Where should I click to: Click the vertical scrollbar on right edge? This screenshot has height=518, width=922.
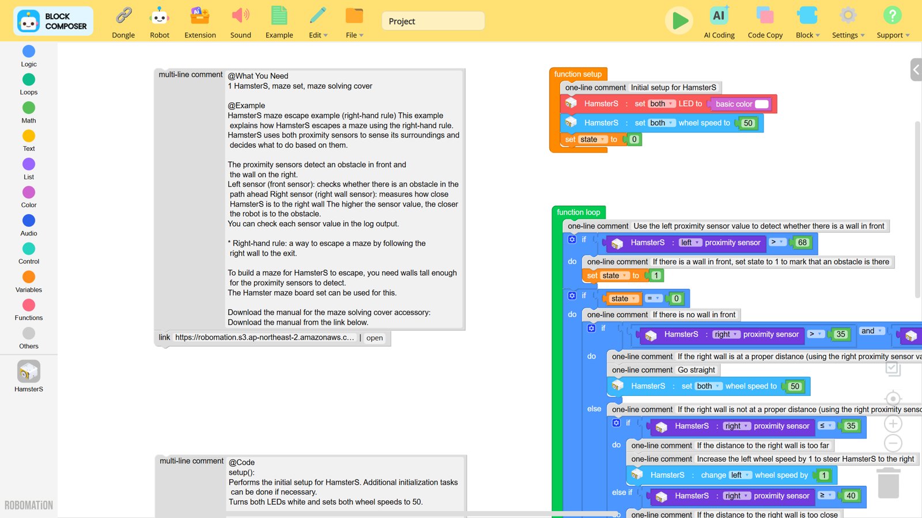point(917,210)
